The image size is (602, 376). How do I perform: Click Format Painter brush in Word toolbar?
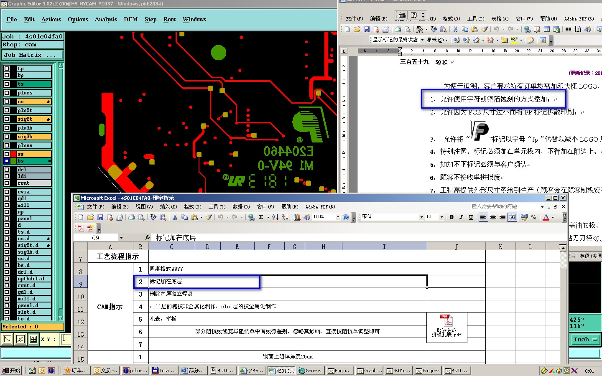[485, 29]
